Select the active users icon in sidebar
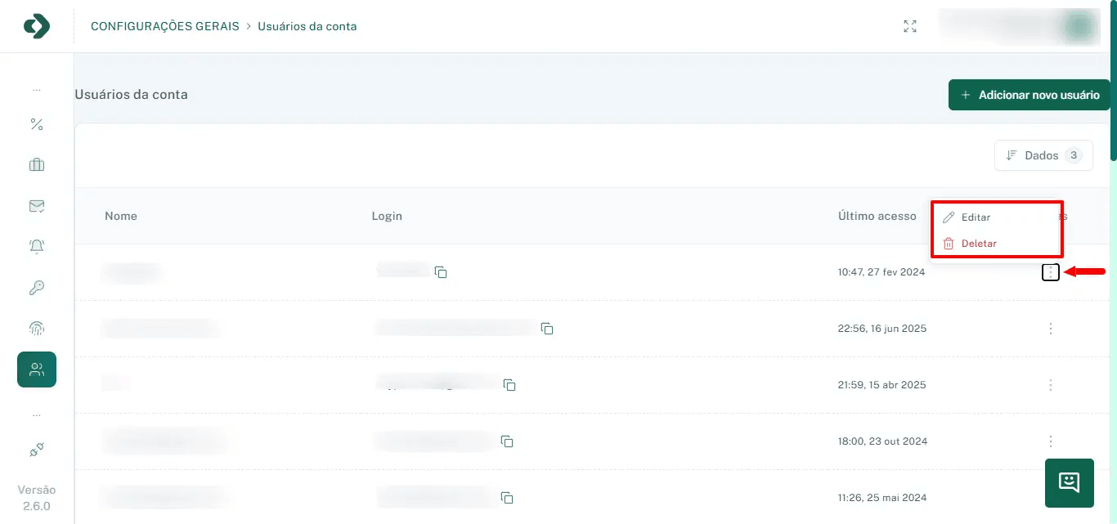 point(37,369)
